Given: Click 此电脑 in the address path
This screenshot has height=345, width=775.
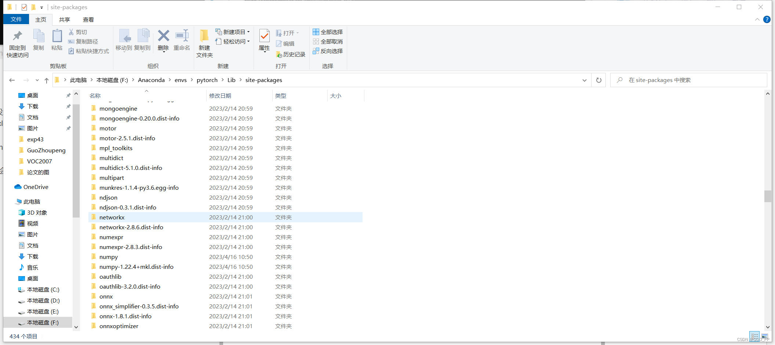Looking at the screenshot, I should 78,80.
